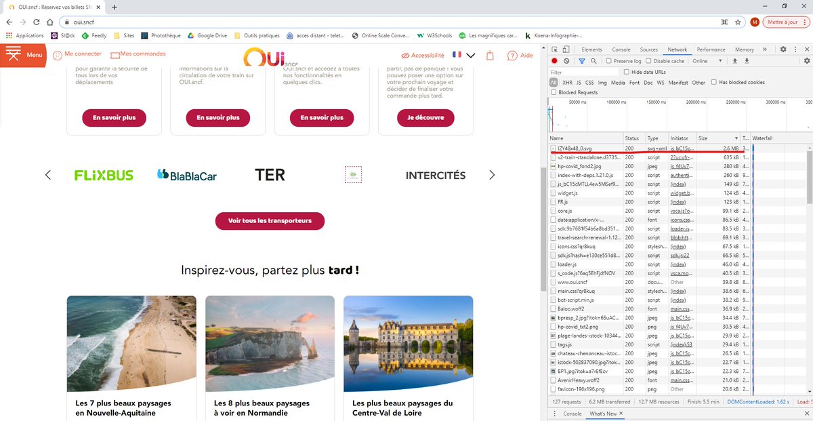Open the Google Drive bookmark
The image size is (813, 421).
207,35
